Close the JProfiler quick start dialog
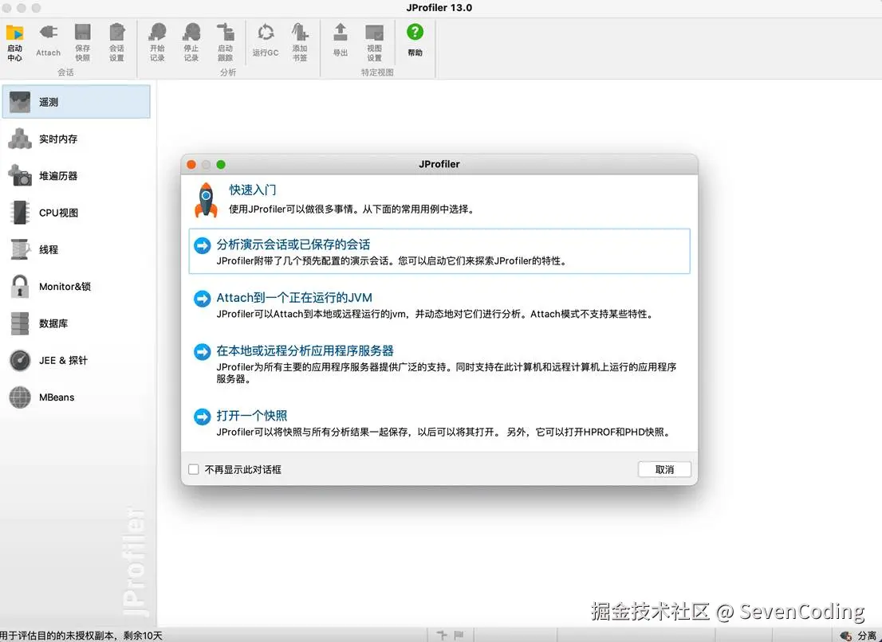882x642 pixels. pyautogui.click(x=191, y=165)
